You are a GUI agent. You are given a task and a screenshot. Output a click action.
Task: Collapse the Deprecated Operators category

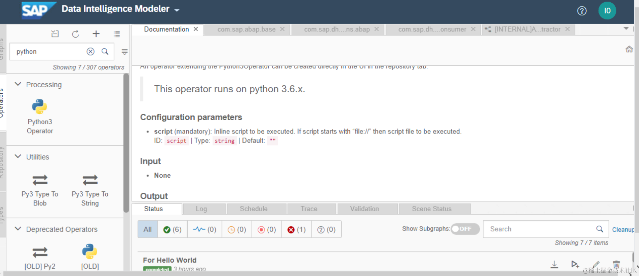pyautogui.click(x=18, y=229)
